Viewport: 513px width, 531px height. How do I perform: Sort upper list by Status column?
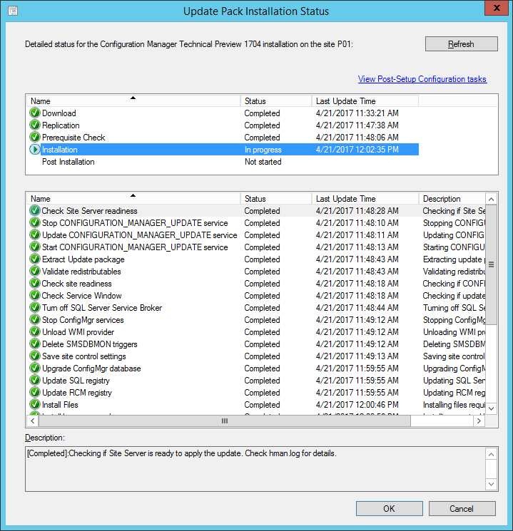click(276, 101)
